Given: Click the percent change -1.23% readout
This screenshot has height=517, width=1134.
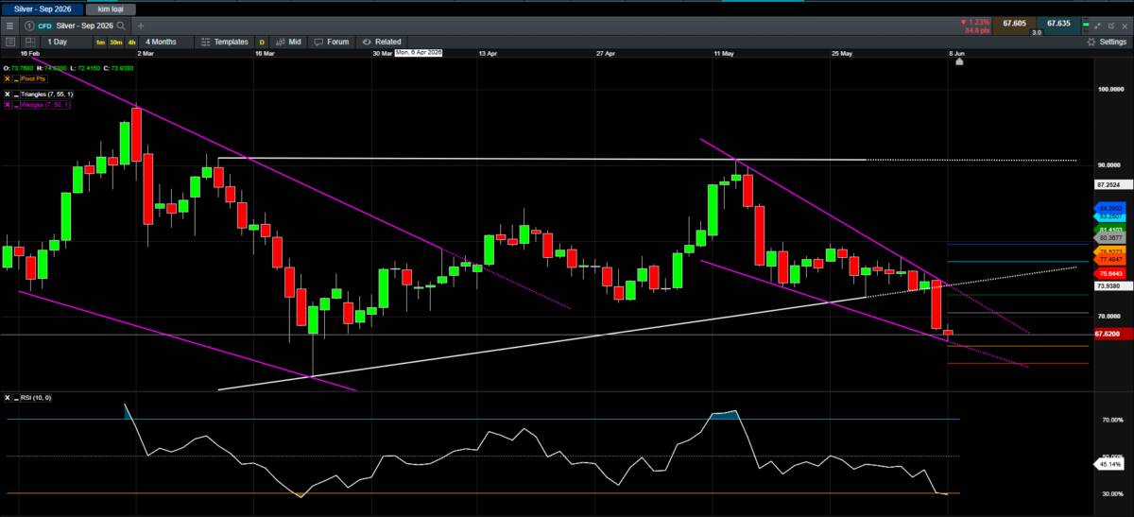Looking at the screenshot, I should [x=975, y=21].
